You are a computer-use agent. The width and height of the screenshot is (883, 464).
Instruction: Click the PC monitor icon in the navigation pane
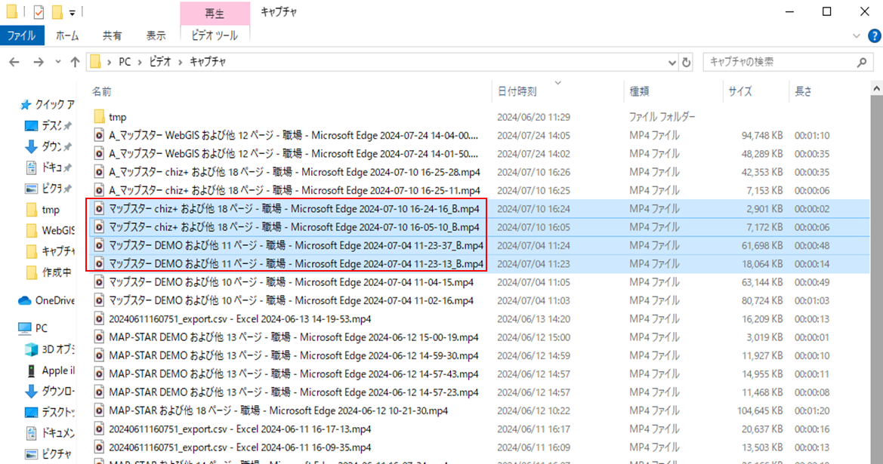25,328
